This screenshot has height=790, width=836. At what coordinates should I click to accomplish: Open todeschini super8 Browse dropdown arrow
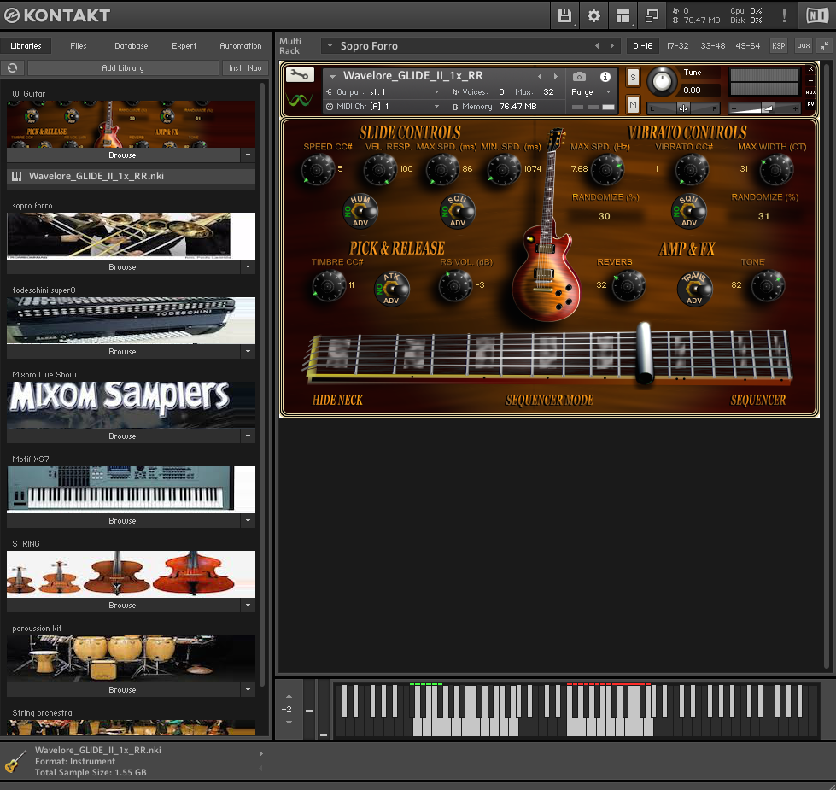[x=248, y=352]
